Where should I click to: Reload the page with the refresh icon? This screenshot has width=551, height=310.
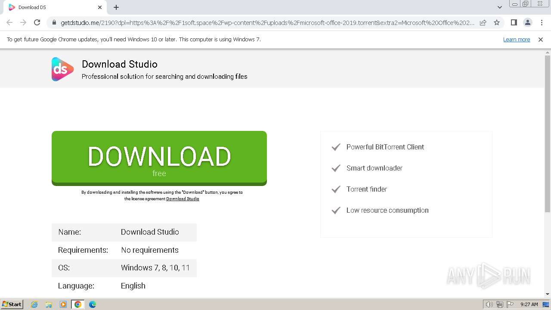(37, 22)
